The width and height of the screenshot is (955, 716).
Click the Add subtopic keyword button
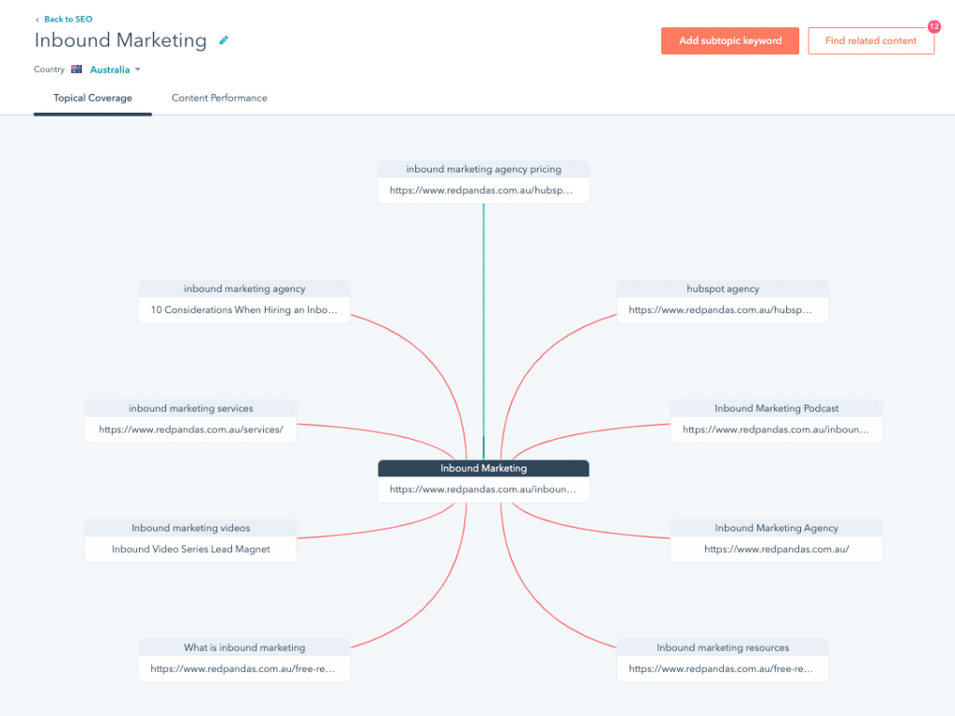730,41
